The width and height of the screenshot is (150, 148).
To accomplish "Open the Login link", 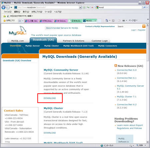I will click(133, 30).
